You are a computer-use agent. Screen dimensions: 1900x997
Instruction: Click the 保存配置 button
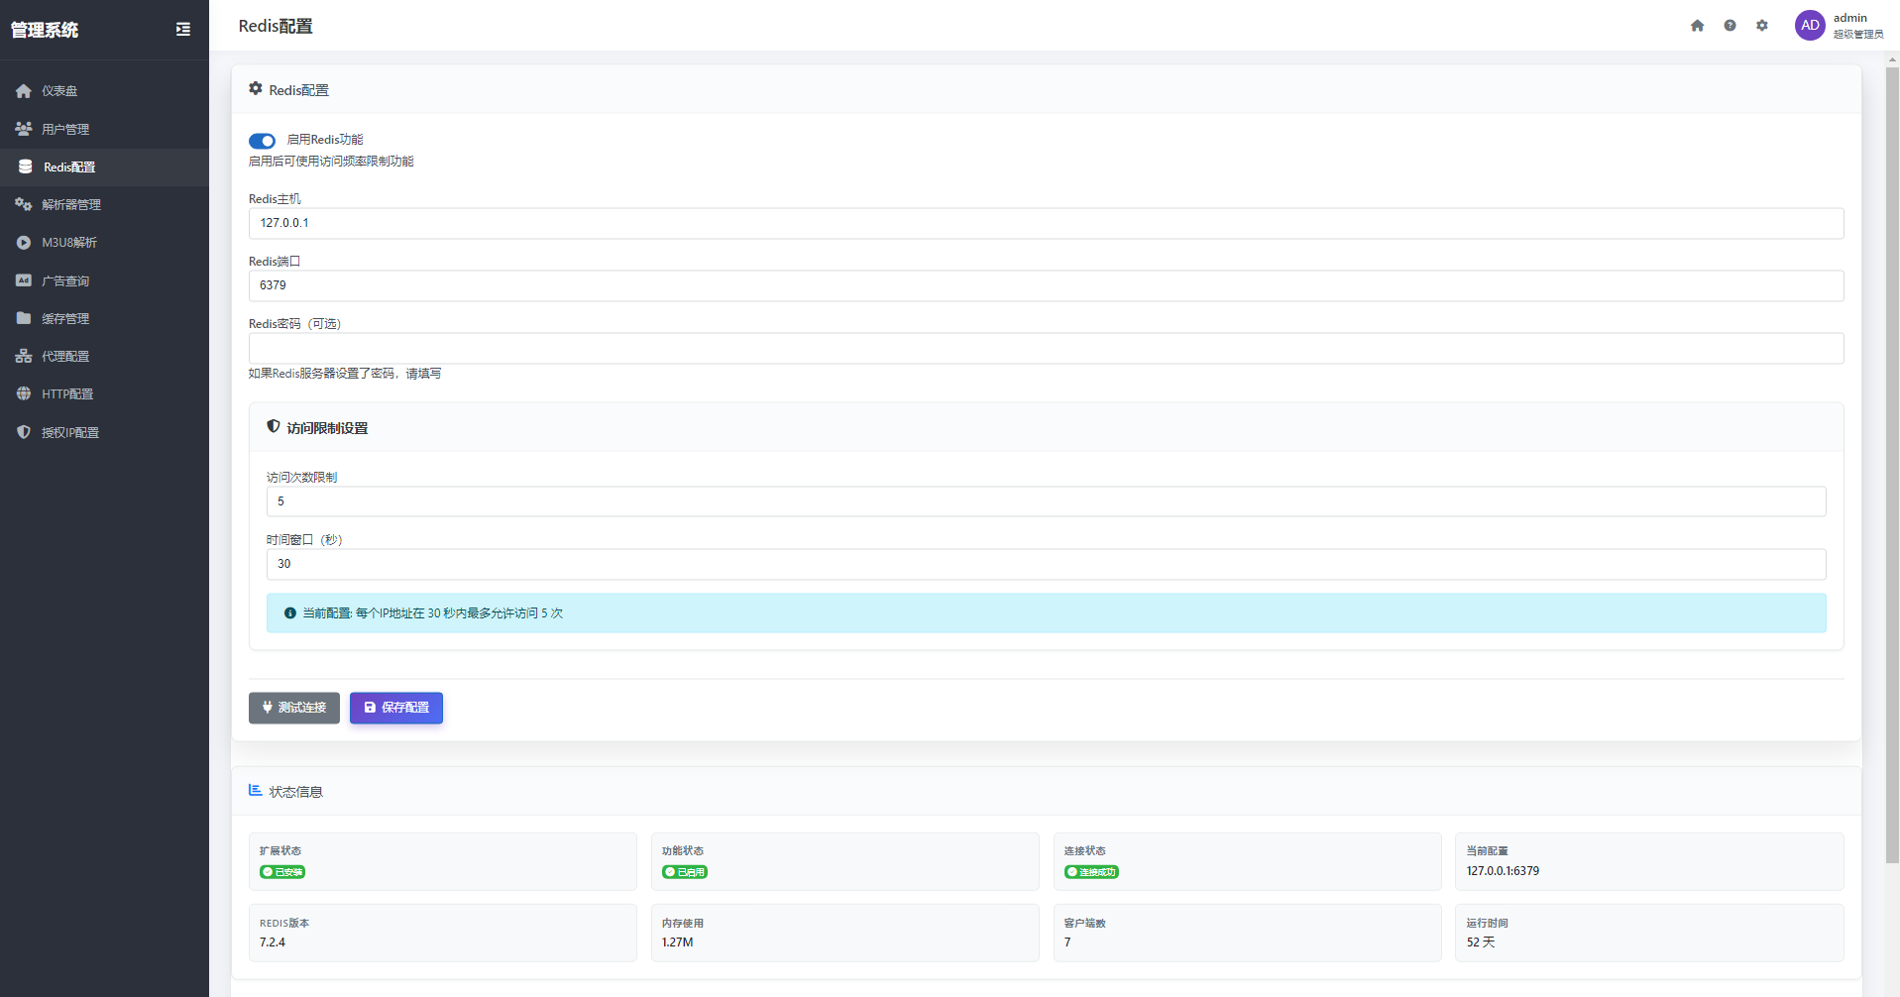[396, 708]
